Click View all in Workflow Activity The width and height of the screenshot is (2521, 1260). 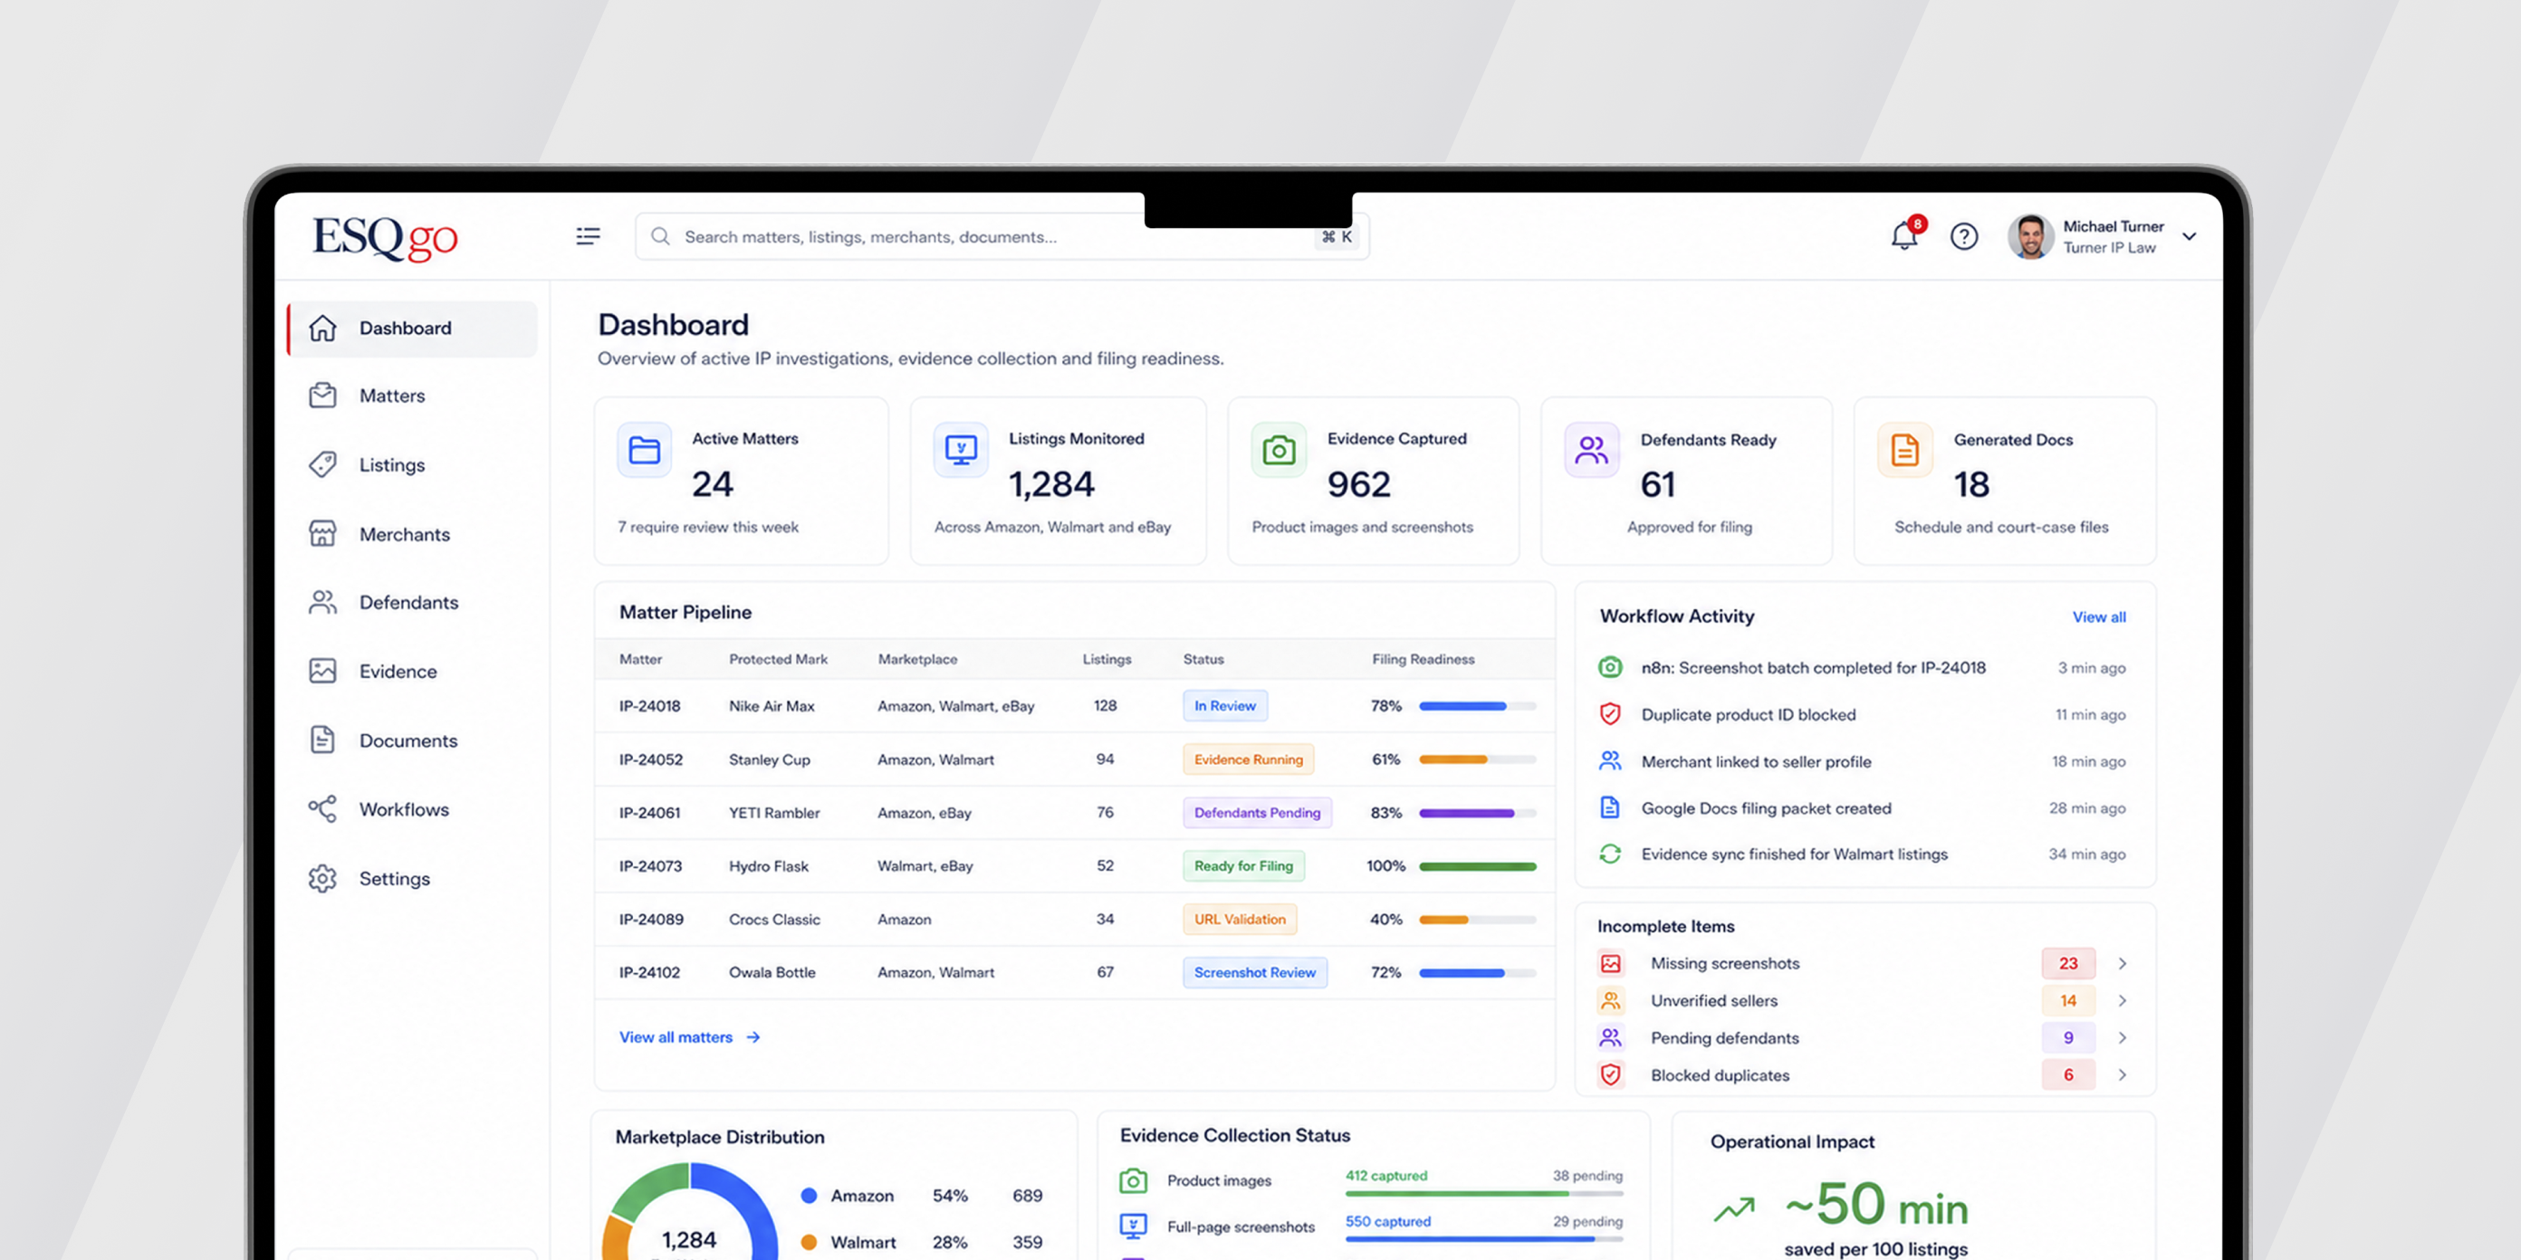pos(2099,617)
